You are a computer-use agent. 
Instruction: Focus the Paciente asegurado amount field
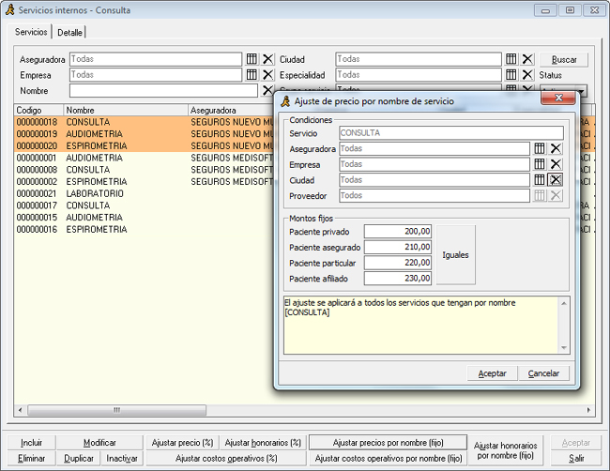click(398, 247)
